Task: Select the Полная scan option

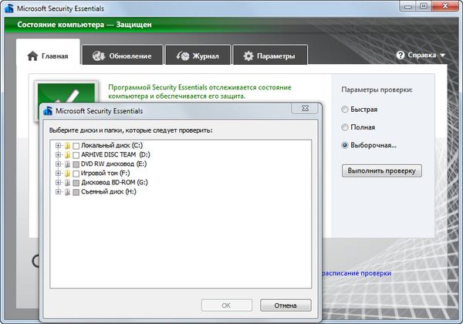Action: click(x=358, y=127)
